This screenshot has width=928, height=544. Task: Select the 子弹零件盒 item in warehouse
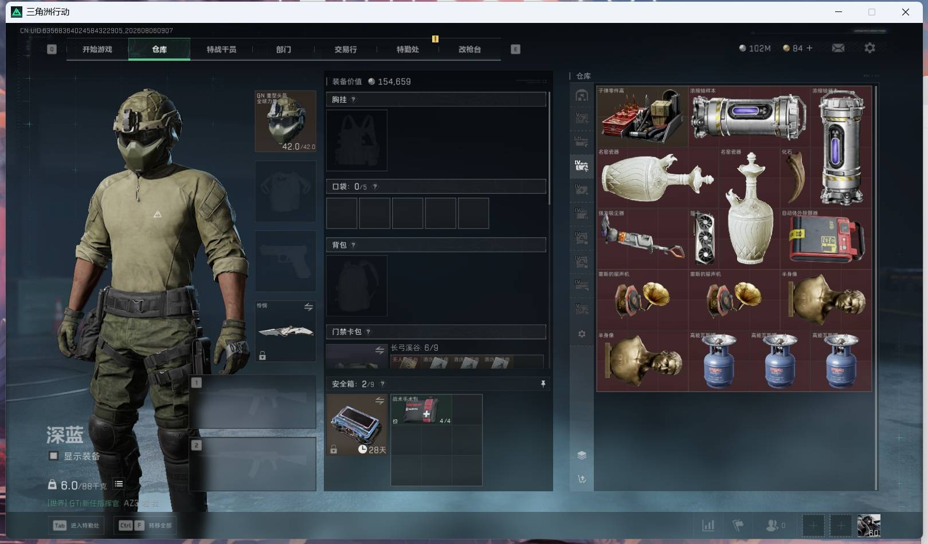[642, 116]
